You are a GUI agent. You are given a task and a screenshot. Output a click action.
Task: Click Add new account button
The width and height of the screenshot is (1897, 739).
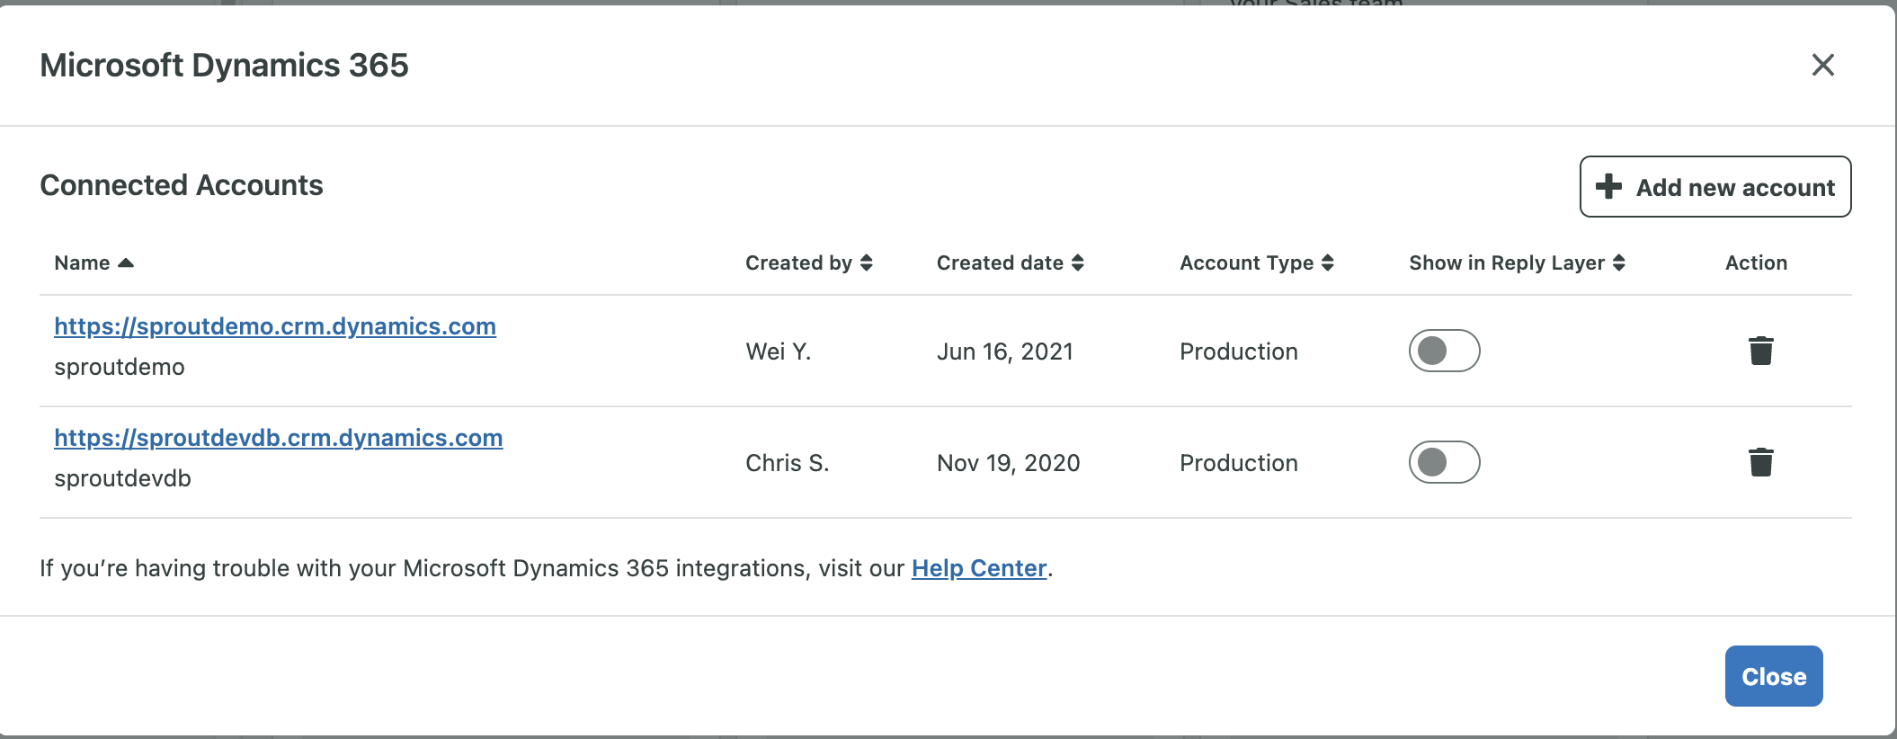[x=1715, y=187]
